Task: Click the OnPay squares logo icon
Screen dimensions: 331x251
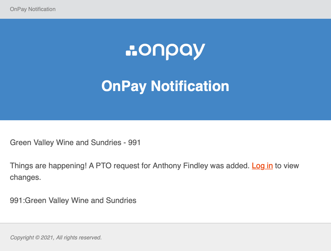Action: (x=131, y=50)
